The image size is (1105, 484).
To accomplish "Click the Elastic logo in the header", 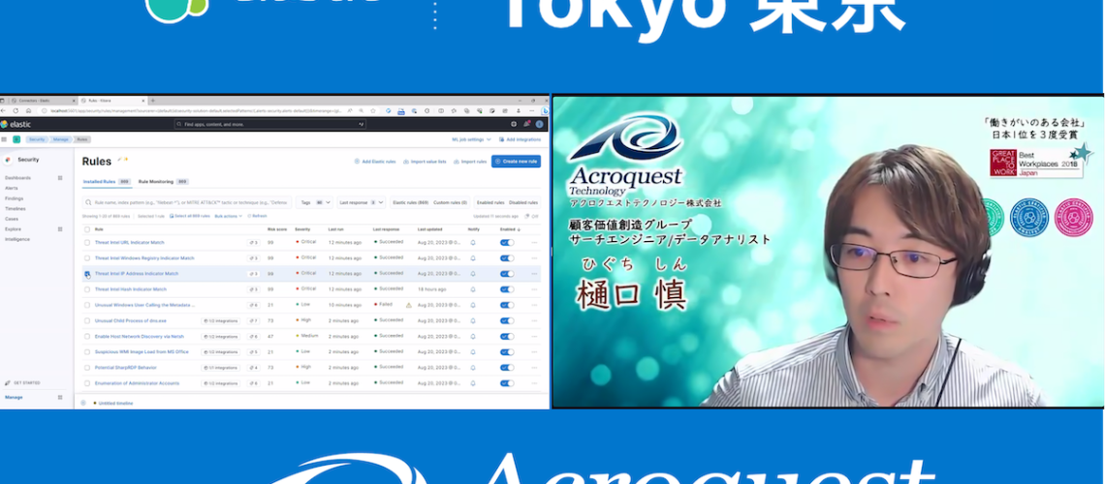I will pos(16,125).
